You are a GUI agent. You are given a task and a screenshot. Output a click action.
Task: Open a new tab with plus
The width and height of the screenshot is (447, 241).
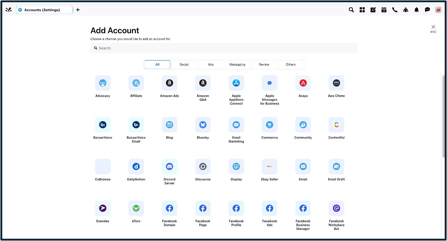tap(78, 10)
